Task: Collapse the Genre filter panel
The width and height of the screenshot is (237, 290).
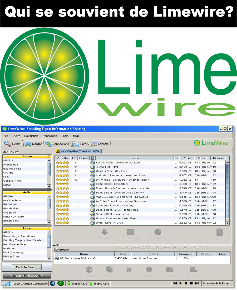Action: pyautogui.click(x=48, y=157)
